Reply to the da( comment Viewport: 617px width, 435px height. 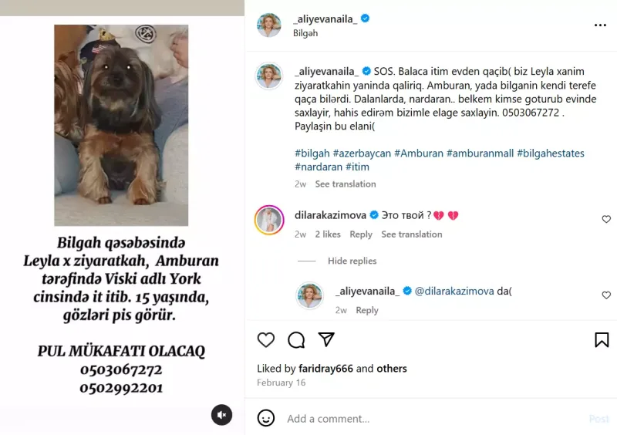(x=367, y=310)
